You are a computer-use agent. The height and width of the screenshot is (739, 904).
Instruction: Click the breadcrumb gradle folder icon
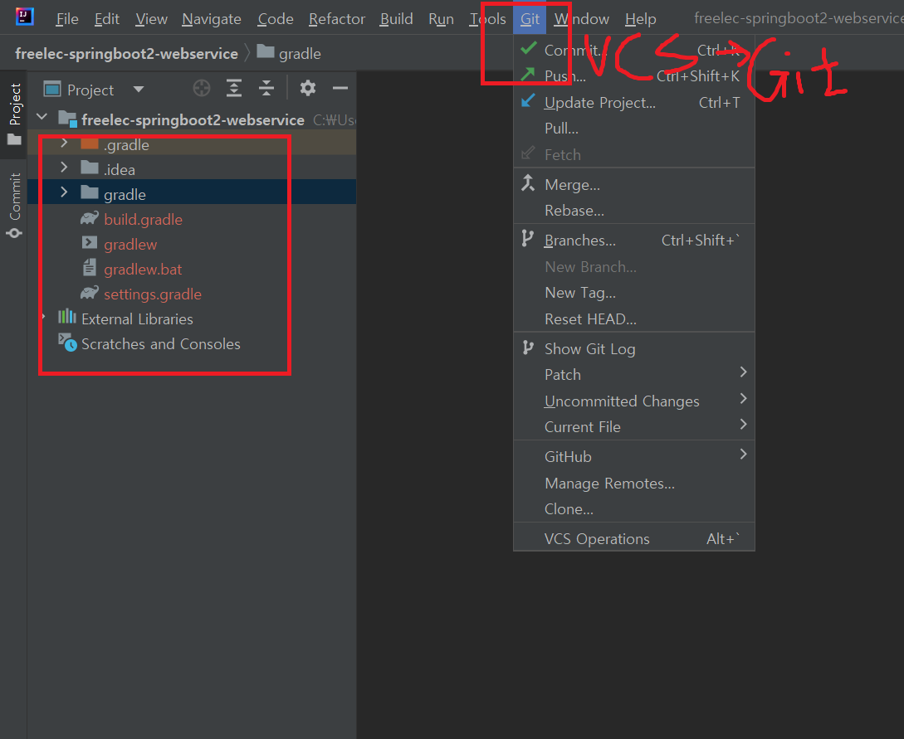point(265,51)
